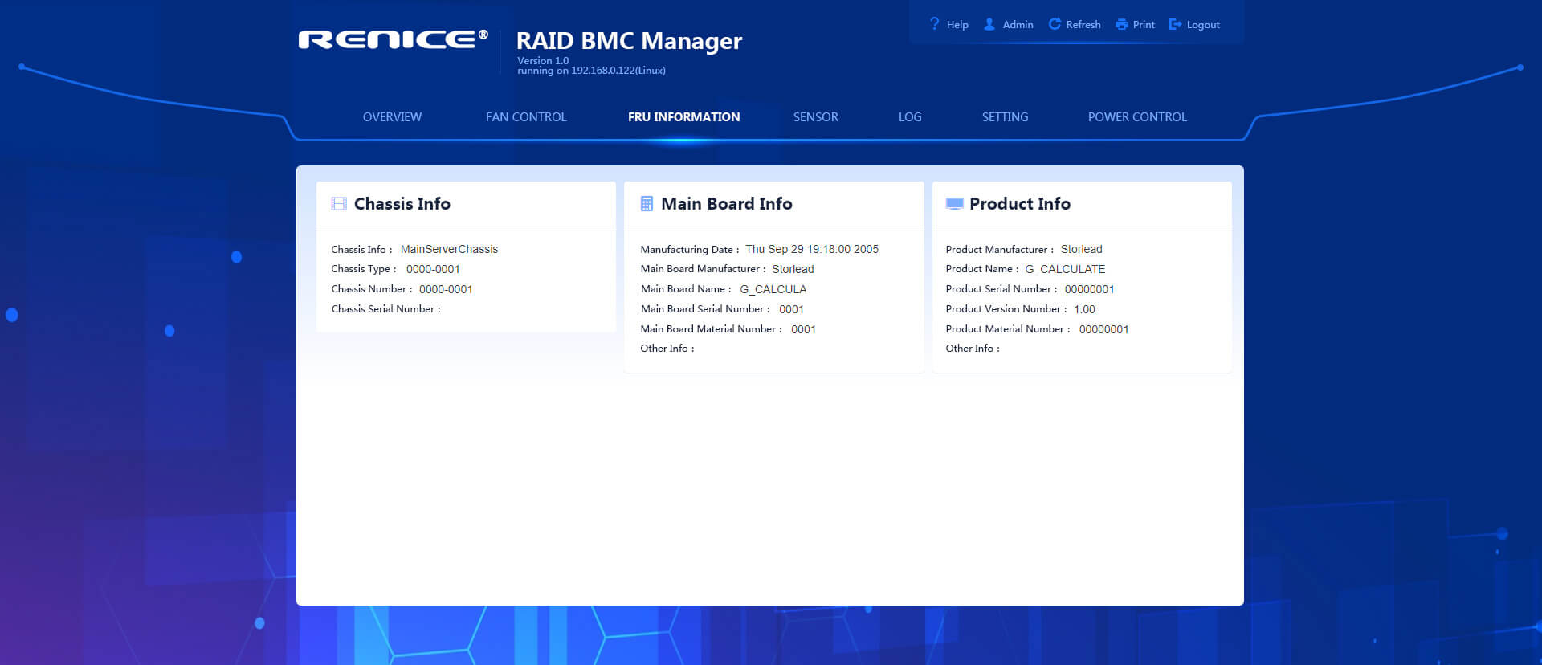Click the Main Board Info panel icon

pos(647,204)
